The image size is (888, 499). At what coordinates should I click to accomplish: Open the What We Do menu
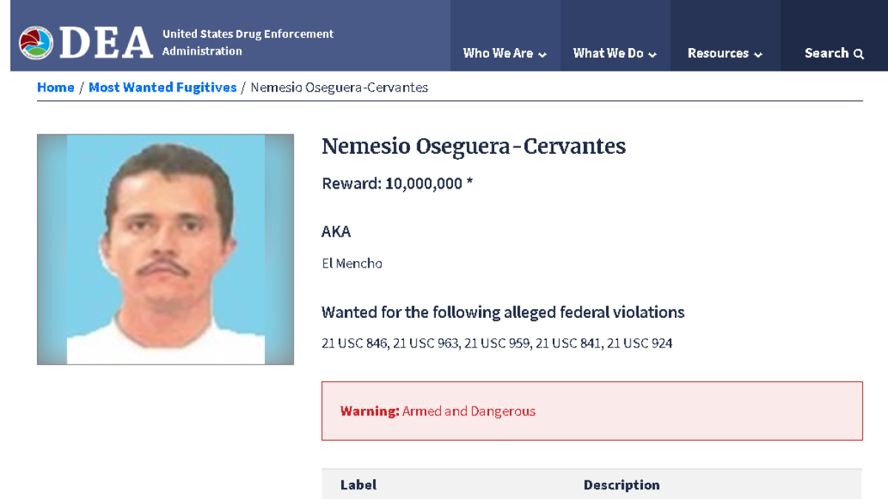pyautogui.click(x=608, y=53)
